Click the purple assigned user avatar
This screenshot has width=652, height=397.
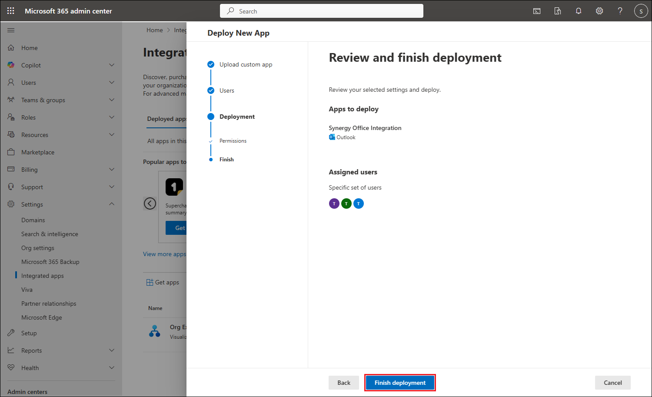pos(334,204)
